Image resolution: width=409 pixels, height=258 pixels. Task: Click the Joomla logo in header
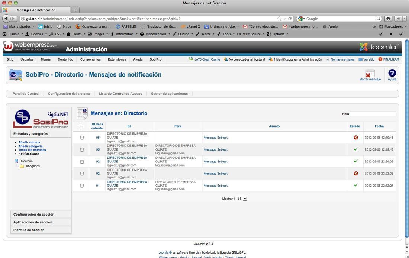379,47
